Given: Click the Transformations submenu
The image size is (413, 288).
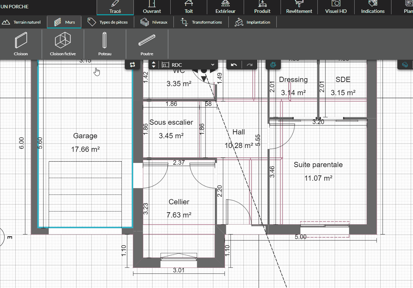Looking at the screenshot, I should coord(201,22).
